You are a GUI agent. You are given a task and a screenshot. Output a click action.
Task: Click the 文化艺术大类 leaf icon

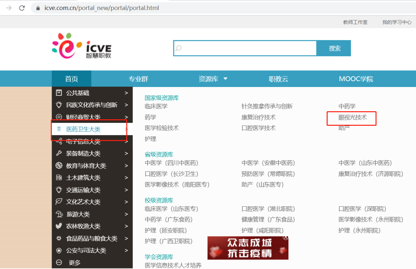59,202
